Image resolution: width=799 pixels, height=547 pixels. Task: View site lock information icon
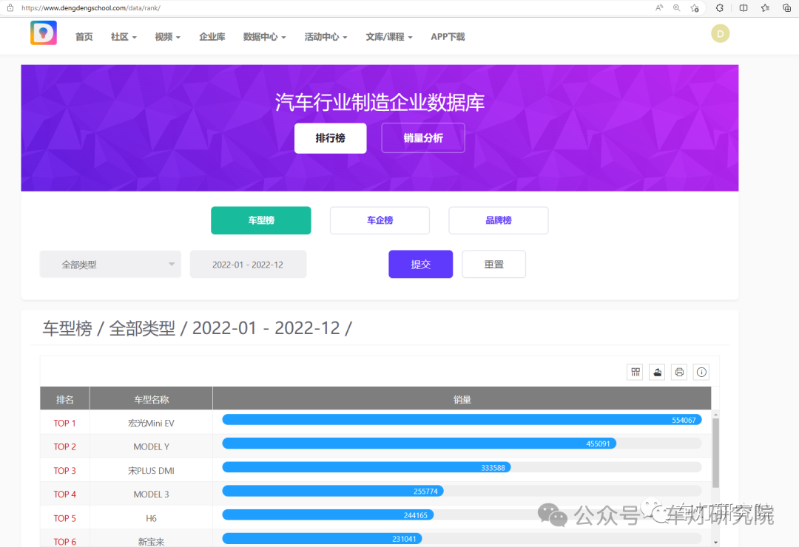tap(10, 7)
